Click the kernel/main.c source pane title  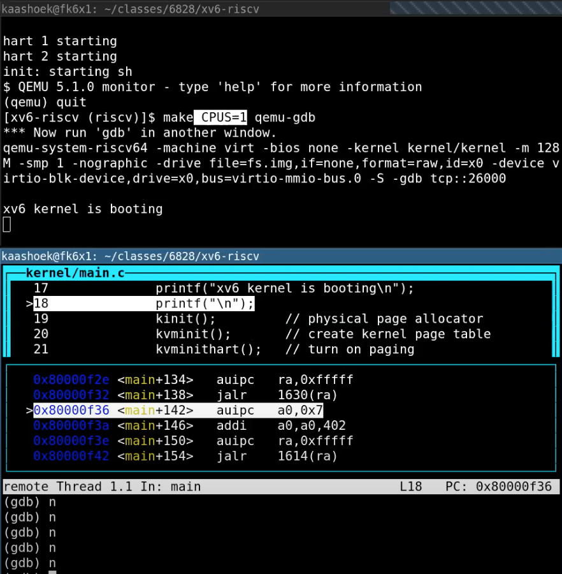75,274
